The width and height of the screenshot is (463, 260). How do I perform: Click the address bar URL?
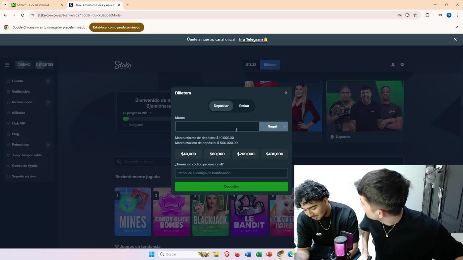80,15
